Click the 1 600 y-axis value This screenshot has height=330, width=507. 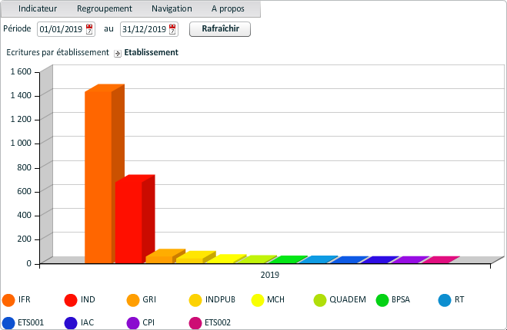pyautogui.click(x=21, y=71)
